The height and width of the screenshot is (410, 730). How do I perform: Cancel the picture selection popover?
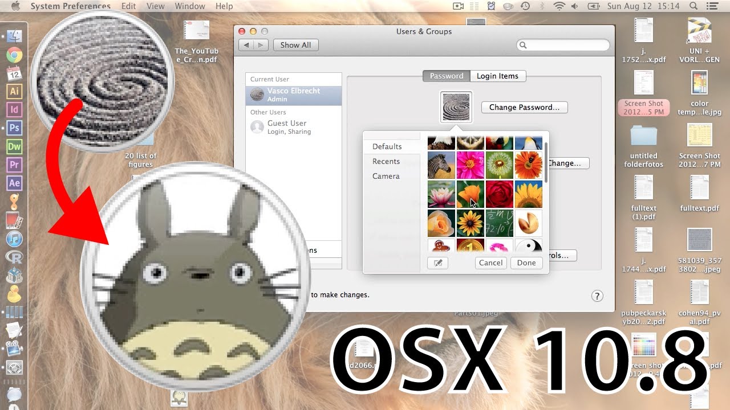(x=490, y=263)
